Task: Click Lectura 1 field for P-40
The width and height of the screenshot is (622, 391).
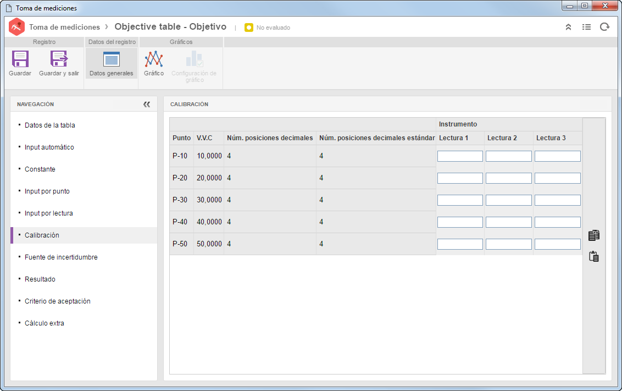Action: point(460,222)
